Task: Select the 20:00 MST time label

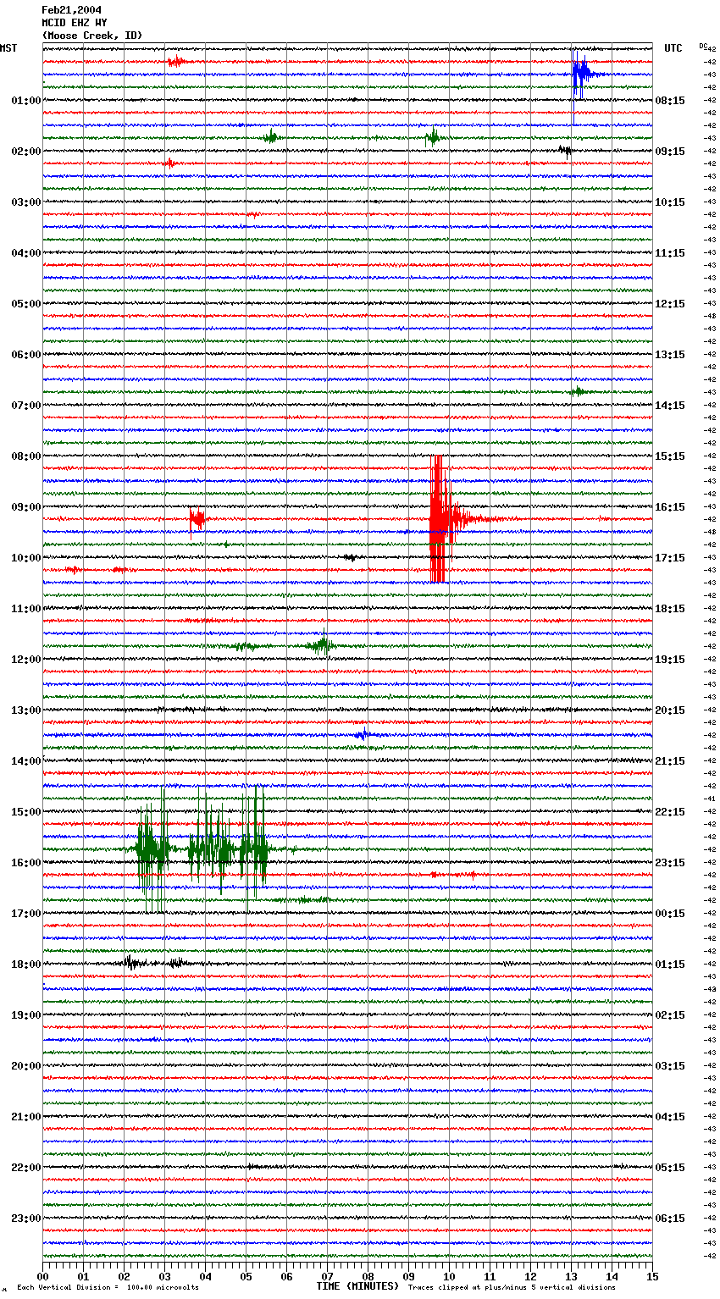Action: tap(25, 1066)
